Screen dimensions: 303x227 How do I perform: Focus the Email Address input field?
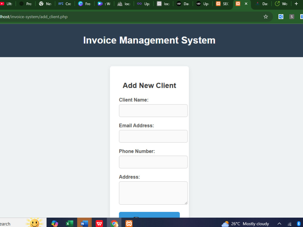pos(153,136)
